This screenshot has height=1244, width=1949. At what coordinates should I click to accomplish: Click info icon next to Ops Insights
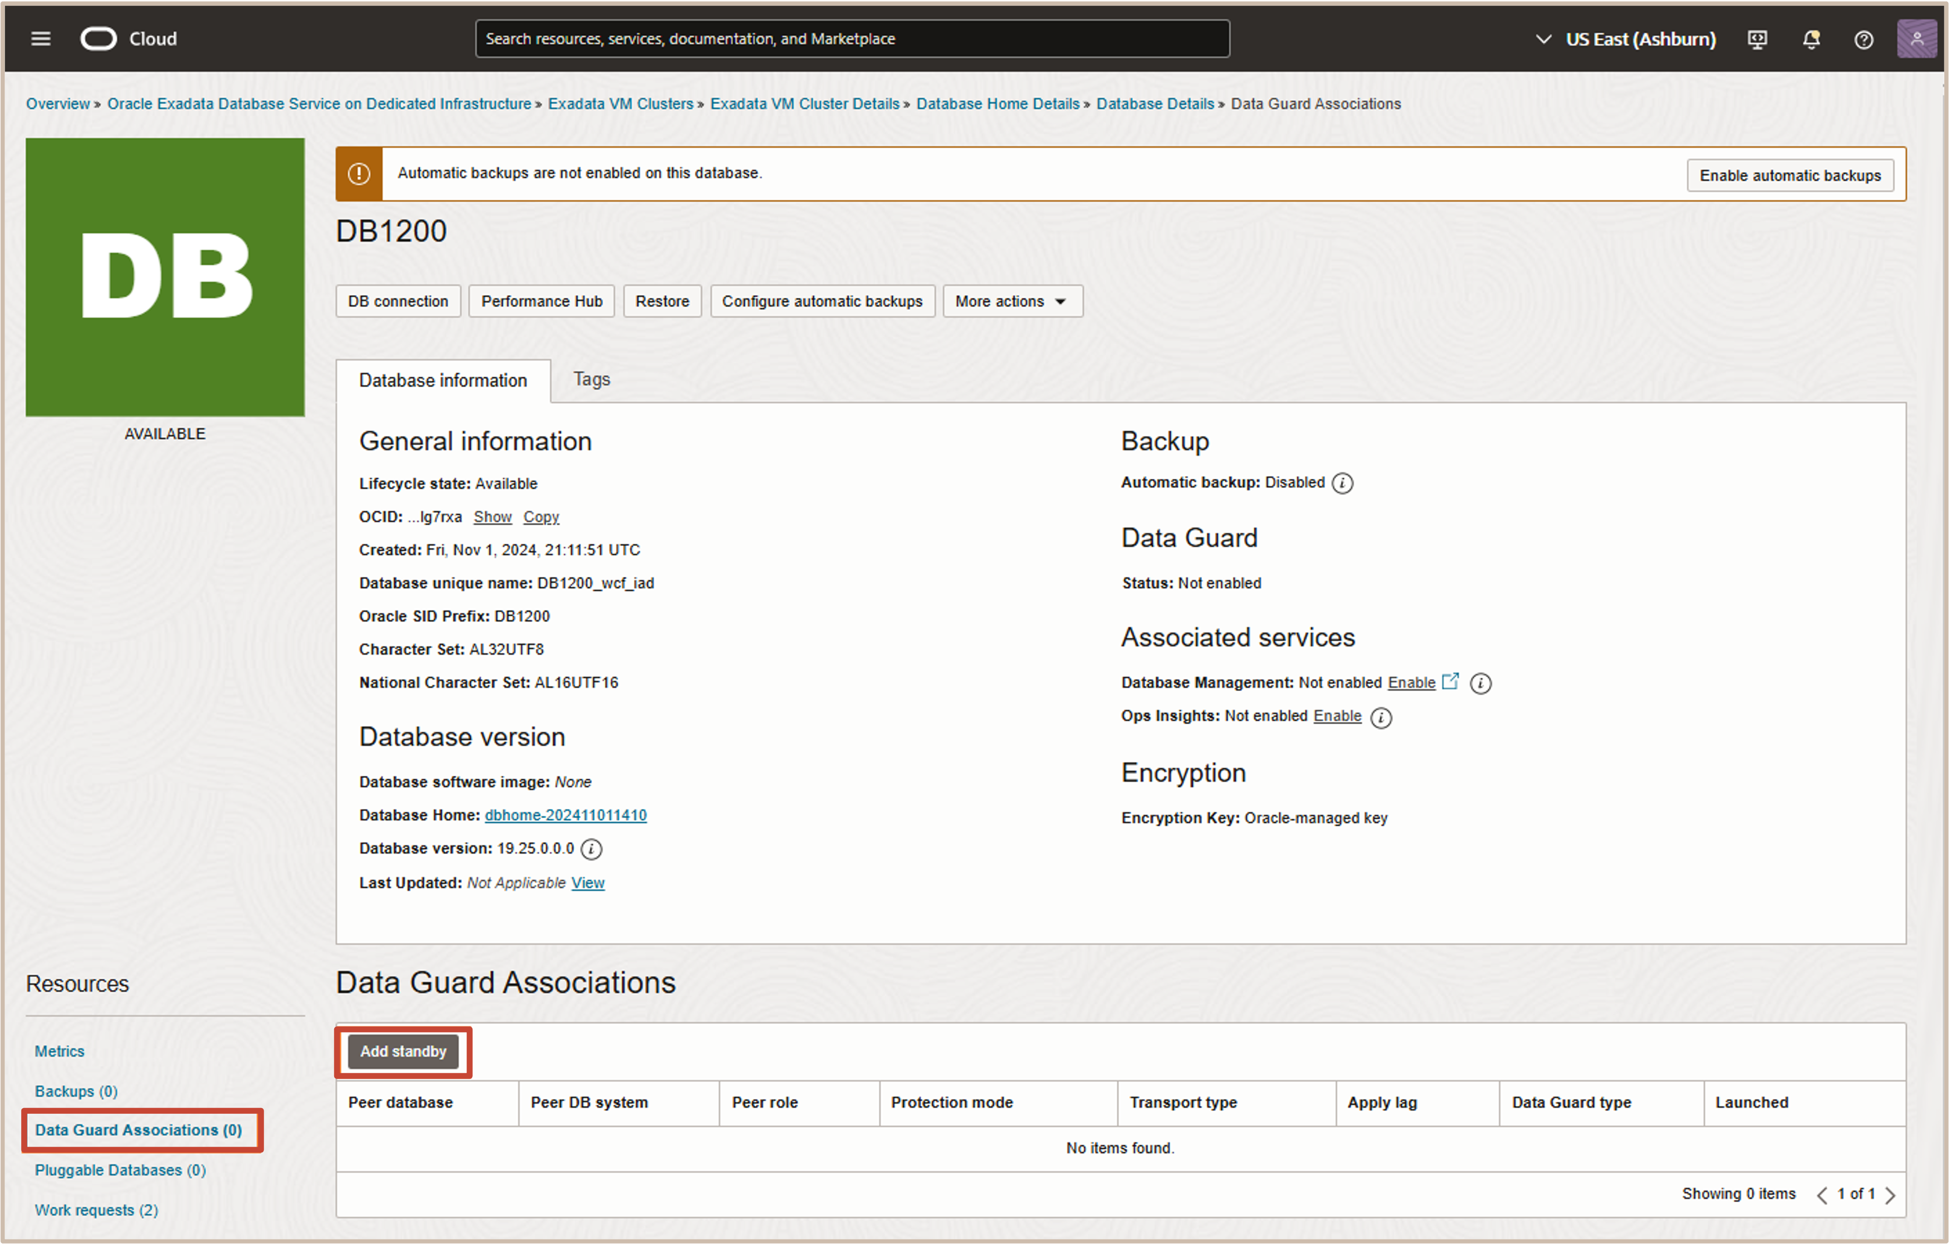coord(1381,717)
